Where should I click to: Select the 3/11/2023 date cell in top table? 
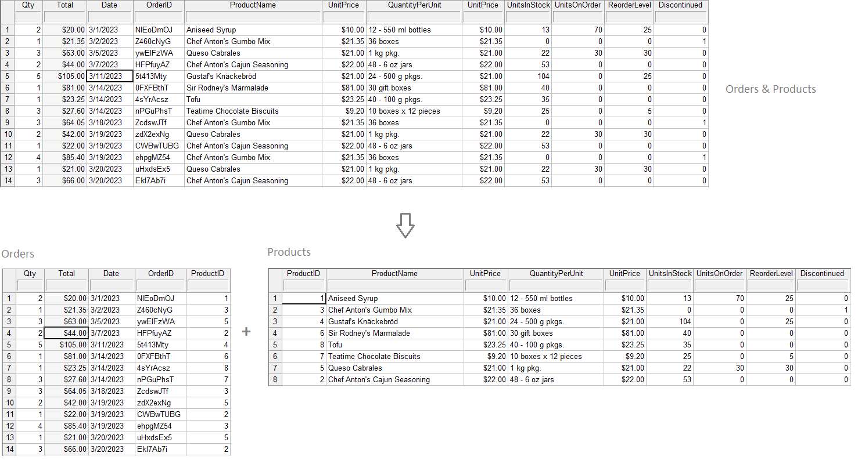(109, 76)
